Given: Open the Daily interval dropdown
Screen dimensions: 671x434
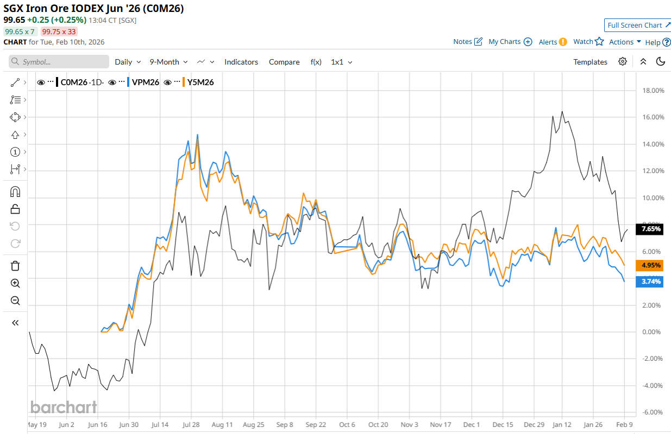Looking at the screenshot, I should tap(128, 62).
